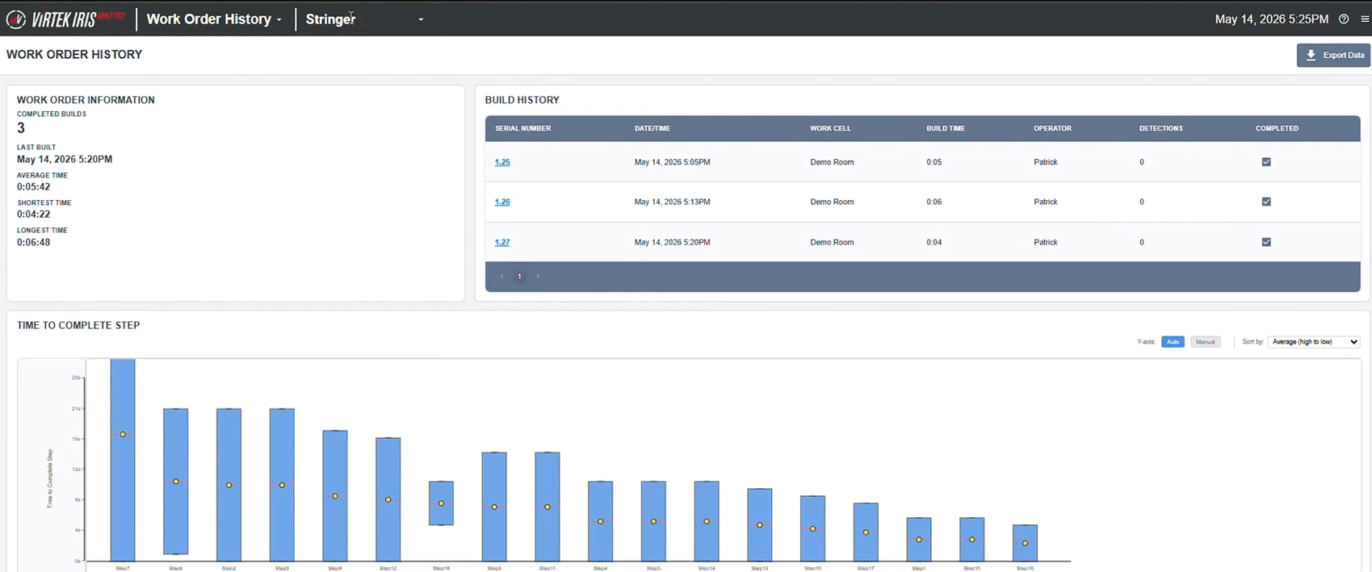Go to previous page arrow in Build History
This screenshot has width=1372, height=572.
click(501, 277)
